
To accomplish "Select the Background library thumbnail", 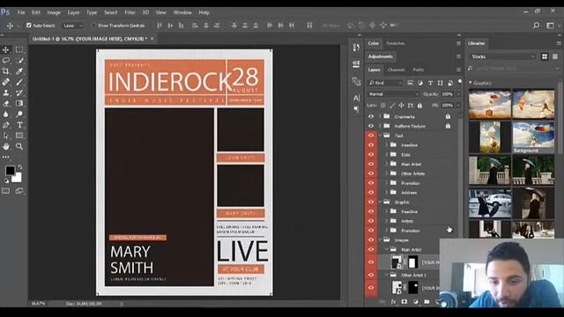I will 533,137.
